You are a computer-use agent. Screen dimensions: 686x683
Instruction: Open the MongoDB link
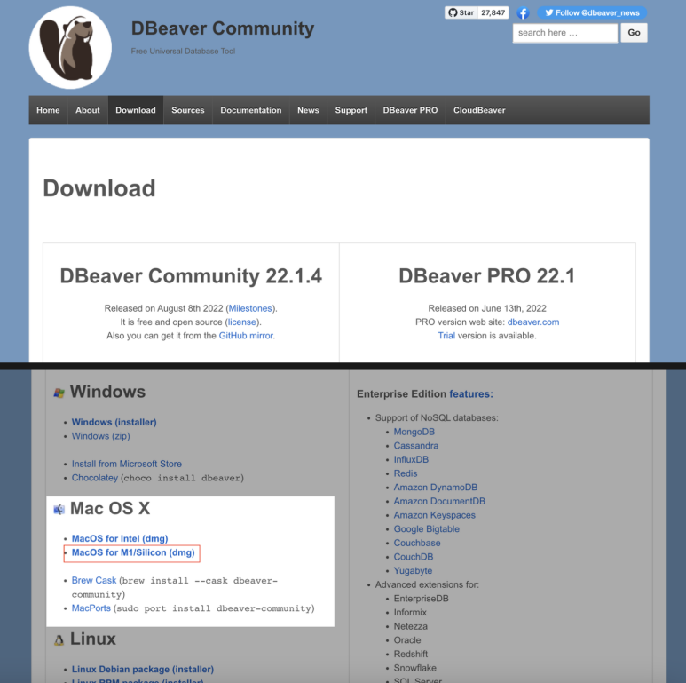click(x=414, y=432)
